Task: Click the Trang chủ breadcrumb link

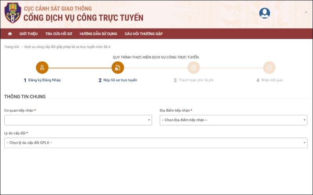Action: point(12,47)
